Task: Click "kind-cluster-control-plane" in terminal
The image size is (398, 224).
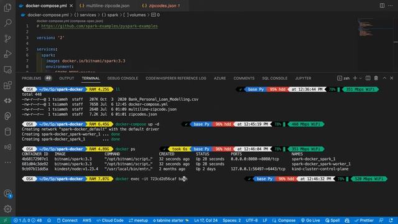Action: click(320, 169)
